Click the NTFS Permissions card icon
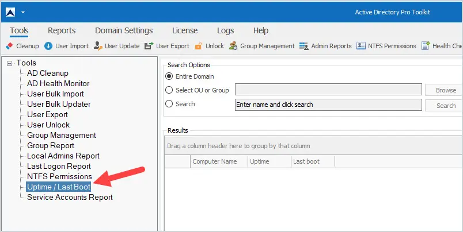This screenshot has width=463, height=232. click(361, 46)
